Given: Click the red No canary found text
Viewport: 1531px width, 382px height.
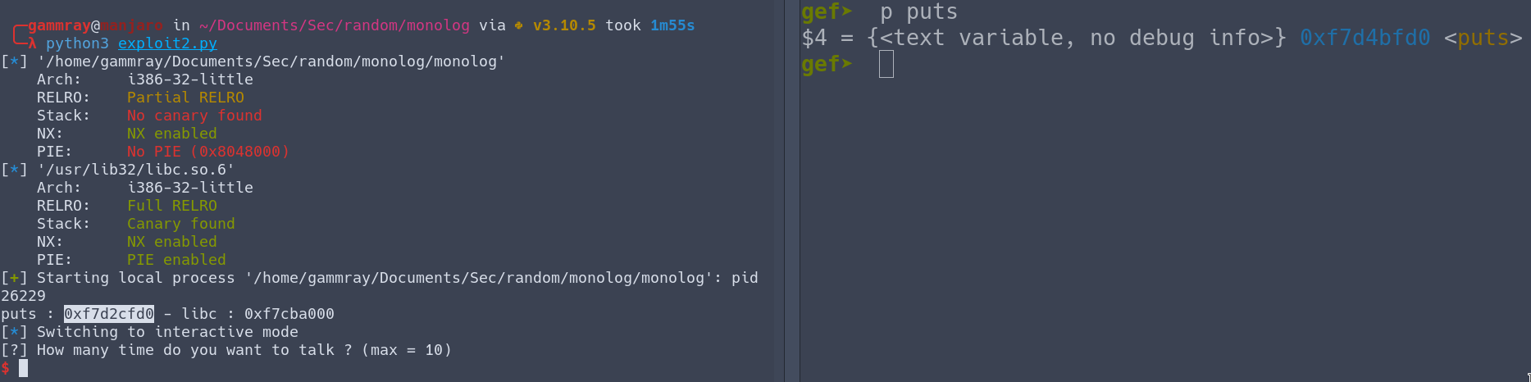Looking at the screenshot, I should click(194, 116).
